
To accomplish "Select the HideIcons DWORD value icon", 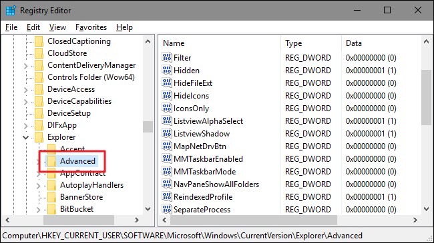I will 167,96.
